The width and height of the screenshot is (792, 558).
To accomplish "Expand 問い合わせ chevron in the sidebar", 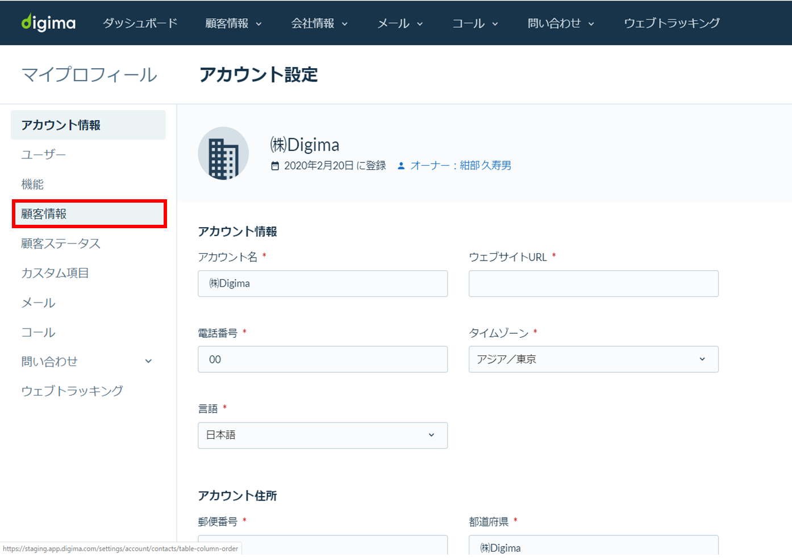I will 148,361.
